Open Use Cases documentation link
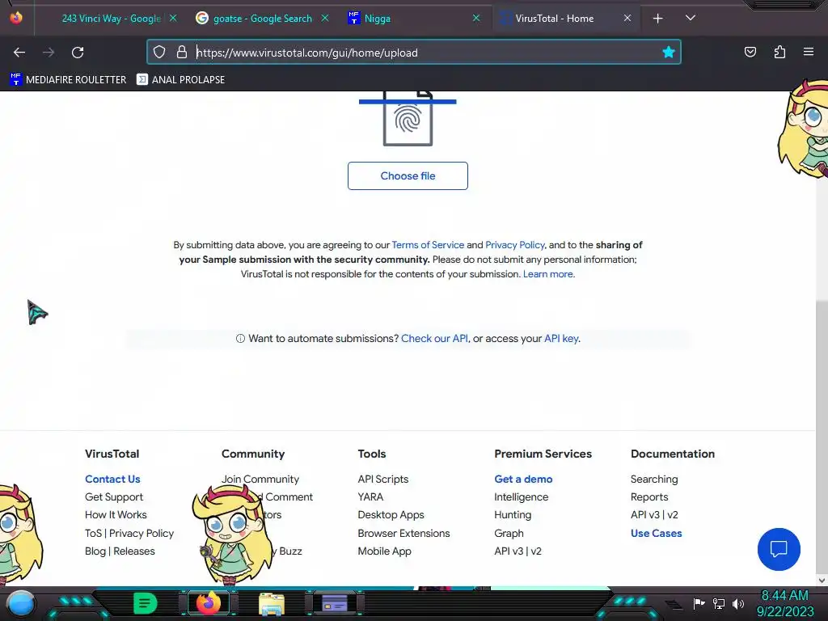Viewport: 828px width, 621px height. (x=657, y=534)
